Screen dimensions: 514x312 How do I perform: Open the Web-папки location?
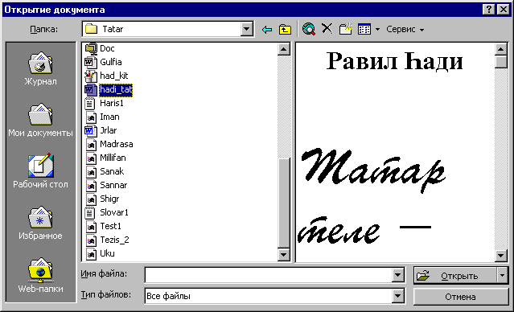tap(40, 275)
